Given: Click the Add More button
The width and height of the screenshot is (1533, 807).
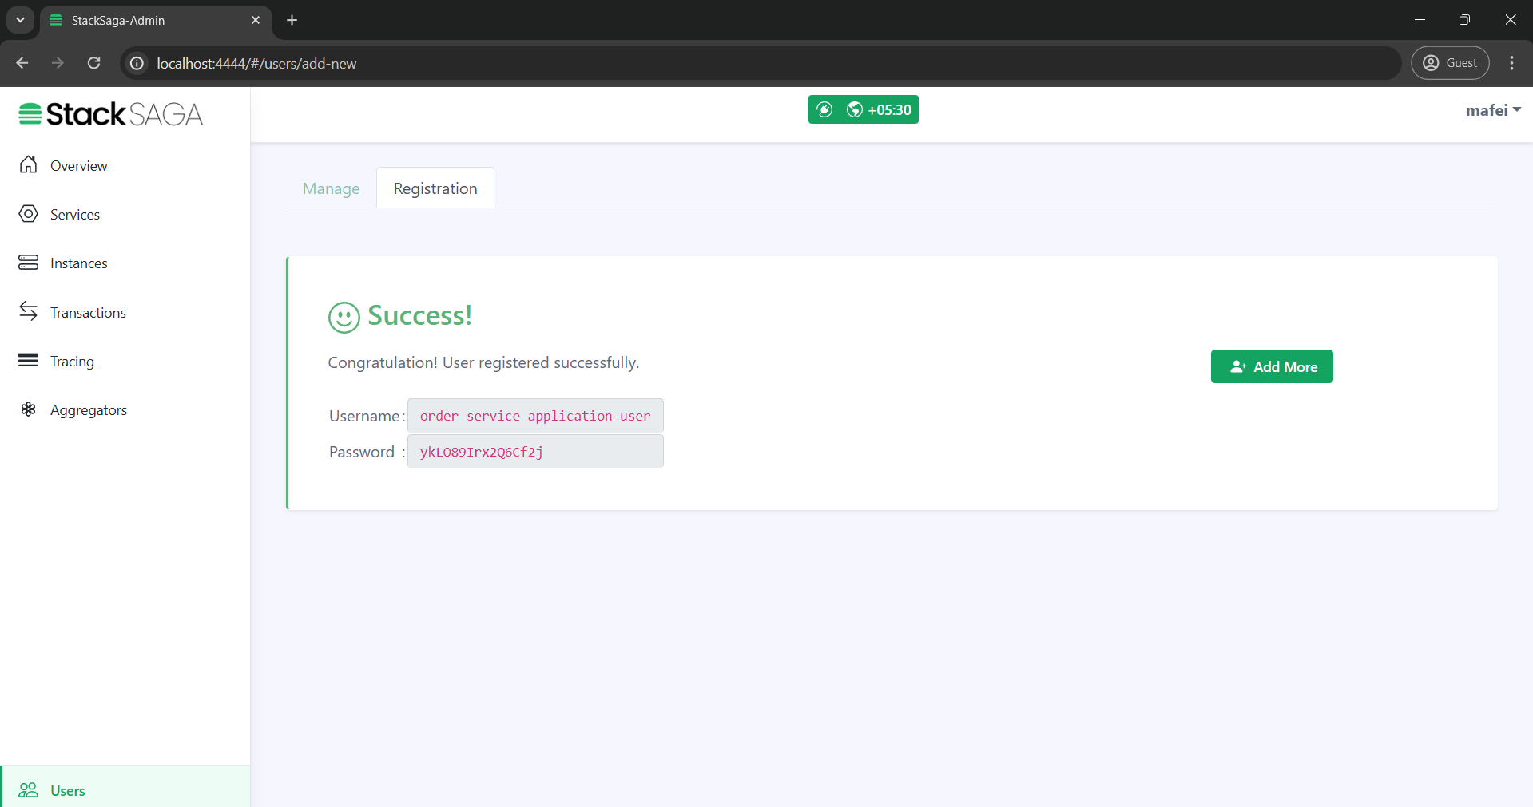Looking at the screenshot, I should [x=1271, y=366].
